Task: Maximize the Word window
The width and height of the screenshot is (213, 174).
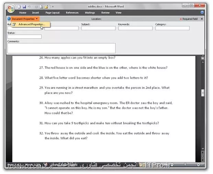Action: coord(191,6)
